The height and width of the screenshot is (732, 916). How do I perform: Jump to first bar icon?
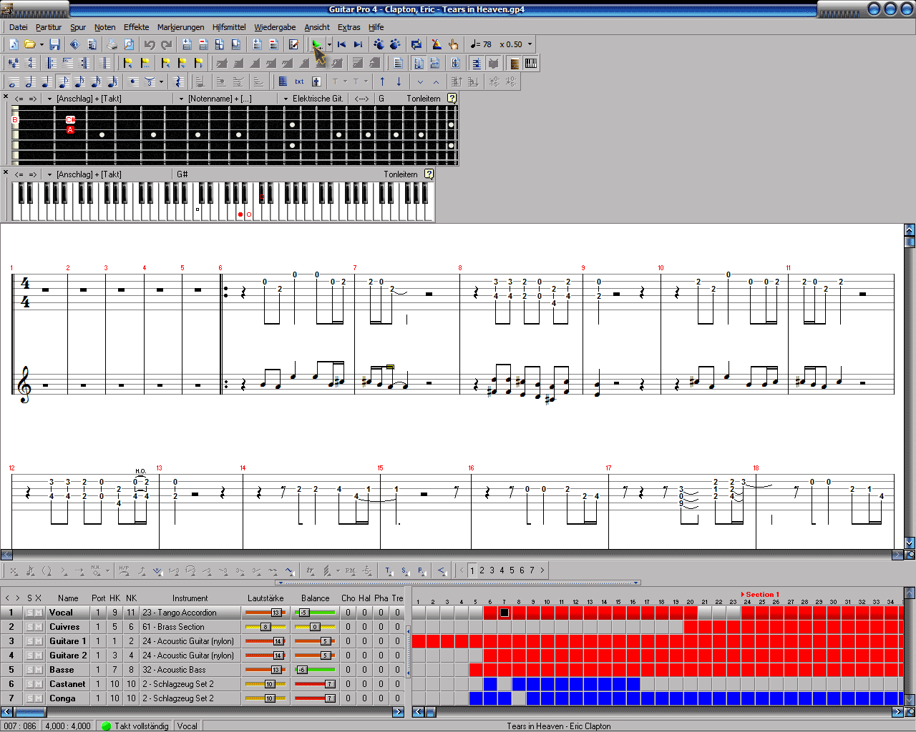342,44
